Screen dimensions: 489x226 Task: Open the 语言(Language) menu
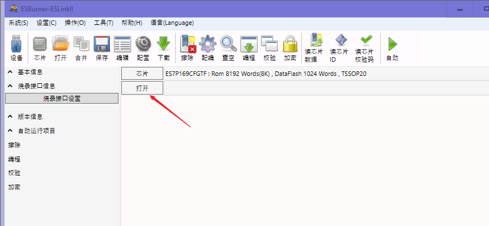172,23
